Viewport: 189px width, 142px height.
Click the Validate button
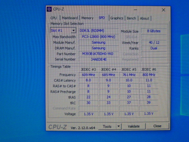(134, 126)
